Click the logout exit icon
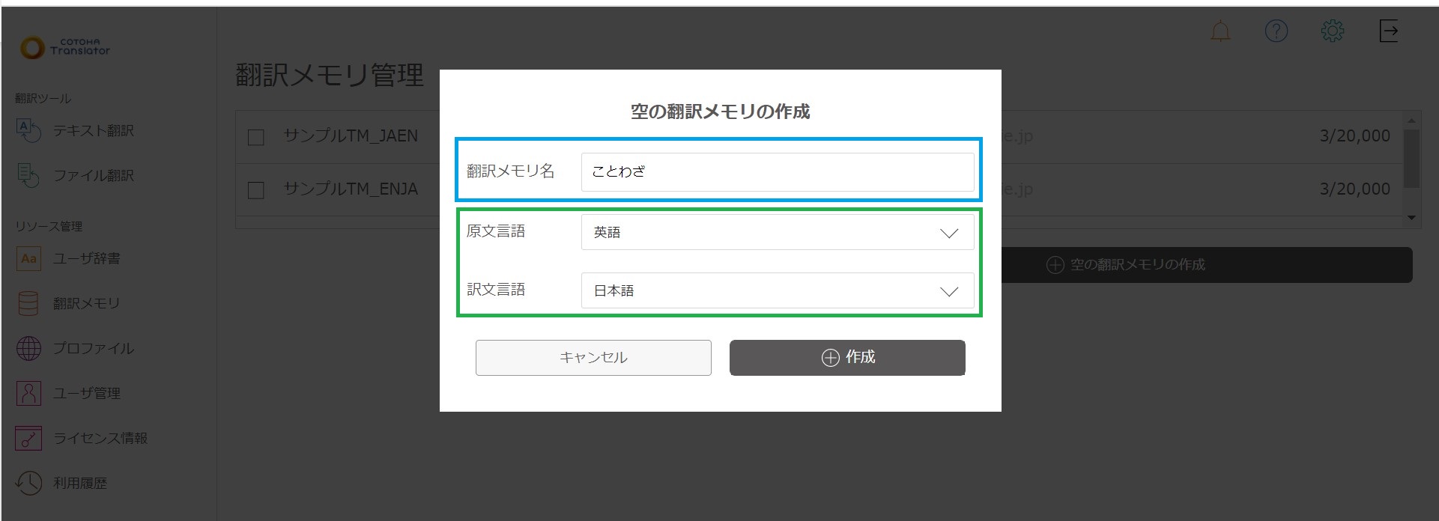The image size is (1439, 521). click(x=1388, y=31)
